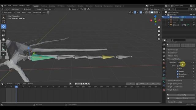Expand the Bone Groups panel
The image size is (196, 110).
(x=173, y=50)
